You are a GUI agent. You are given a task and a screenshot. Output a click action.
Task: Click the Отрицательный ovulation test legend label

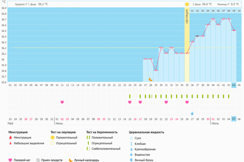tap(66, 143)
